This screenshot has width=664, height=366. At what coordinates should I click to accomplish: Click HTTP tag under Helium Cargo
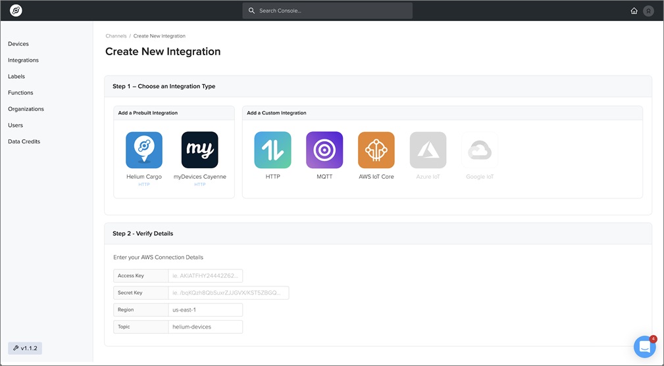click(144, 185)
